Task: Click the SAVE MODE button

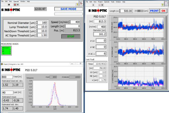Action: point(69,9)
